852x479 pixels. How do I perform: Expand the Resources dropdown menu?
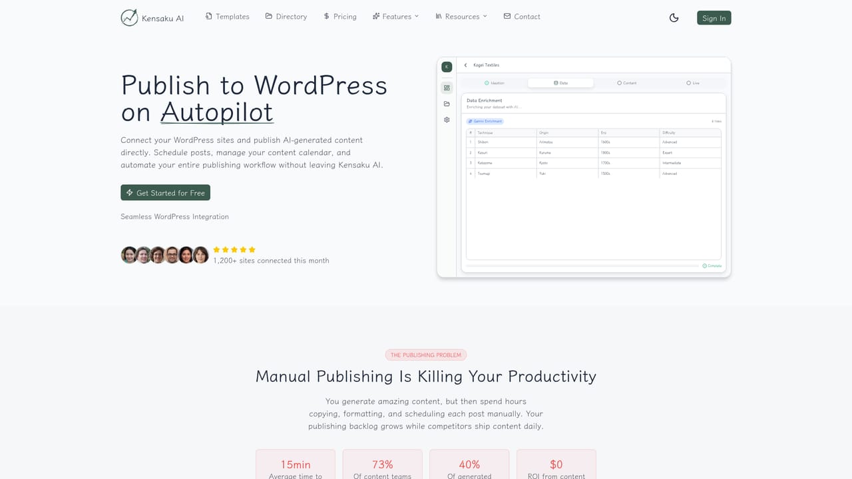coord(461,16)
